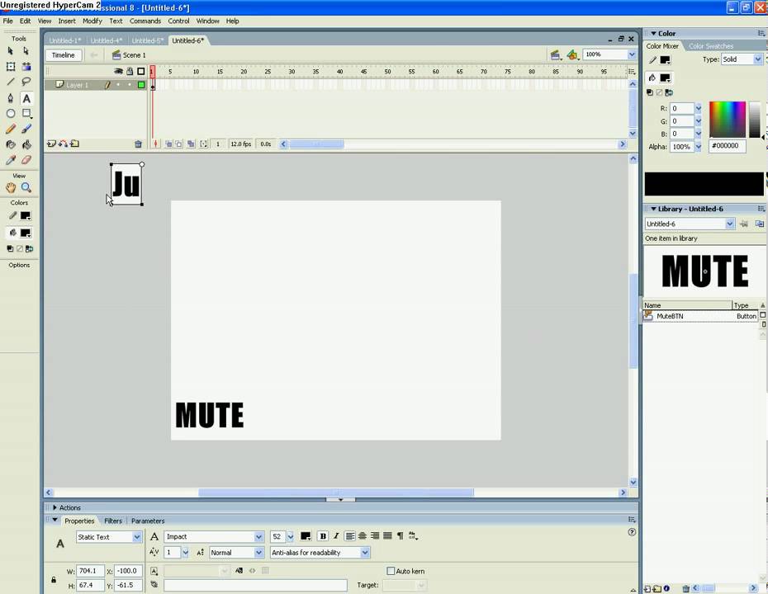Toggle Onion Skin on timeline

(x=168, y=144)
